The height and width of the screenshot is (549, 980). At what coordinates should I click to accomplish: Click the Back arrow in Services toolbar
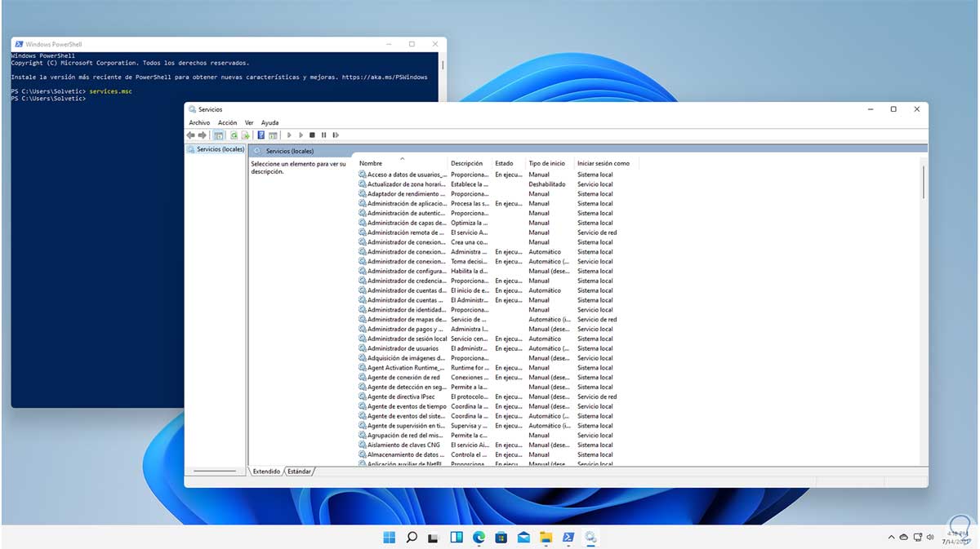190,135
